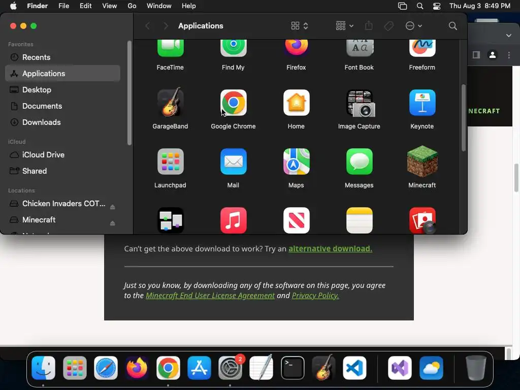The image size is (520, 390).
Task: Open the Go menu
Action: coord(132,6)
